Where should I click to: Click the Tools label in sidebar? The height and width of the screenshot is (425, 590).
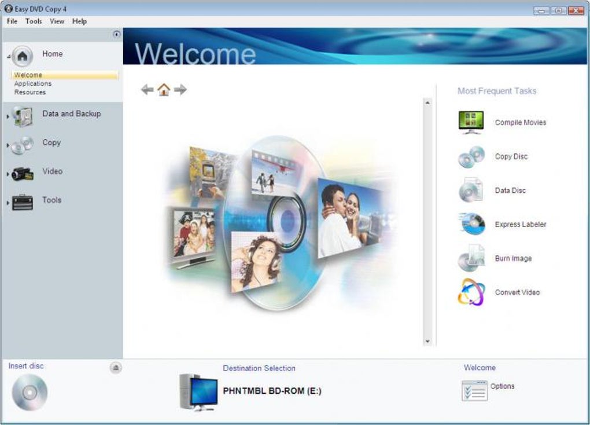tap(51, 200)
